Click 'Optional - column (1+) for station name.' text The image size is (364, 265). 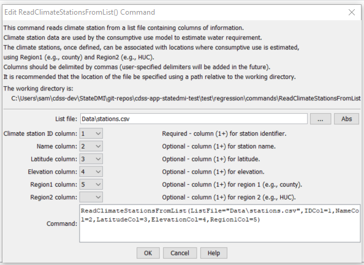click(219, 146)
